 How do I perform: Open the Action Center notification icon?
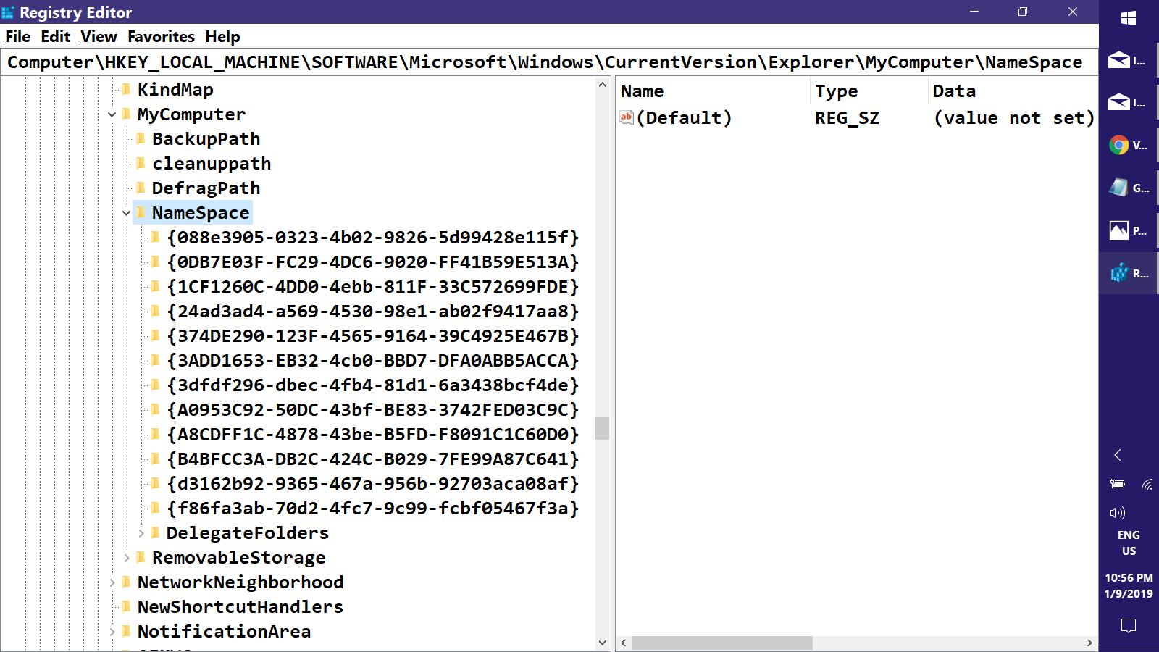1129,626
